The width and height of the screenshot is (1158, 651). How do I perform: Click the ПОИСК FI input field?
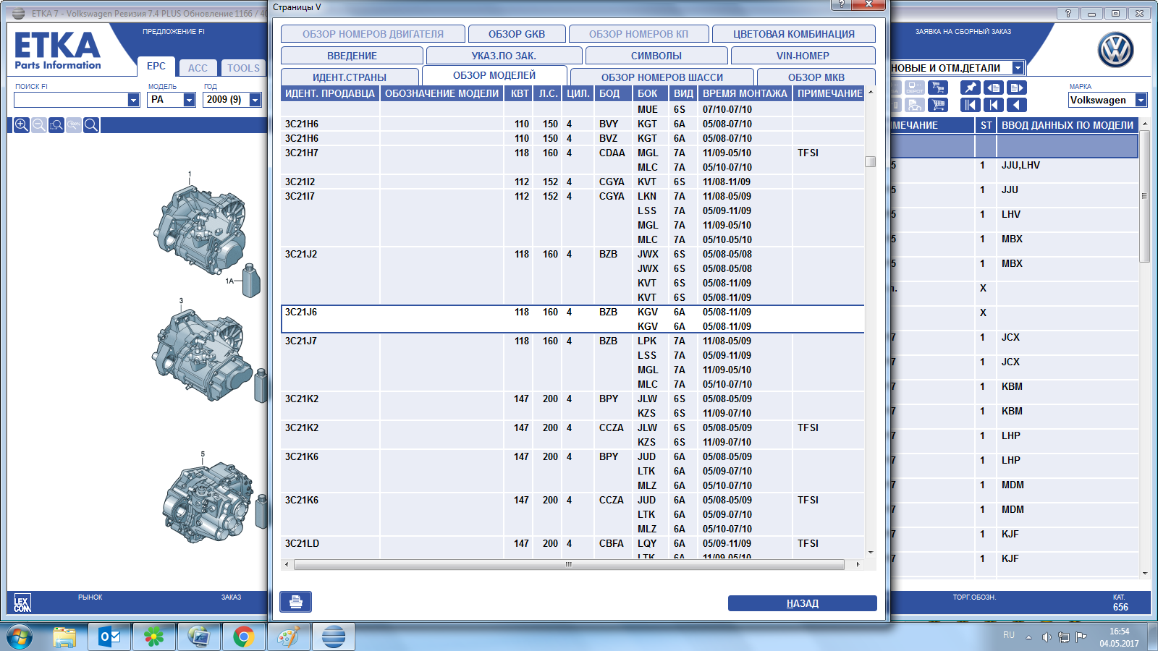click(x=71, y=100)
